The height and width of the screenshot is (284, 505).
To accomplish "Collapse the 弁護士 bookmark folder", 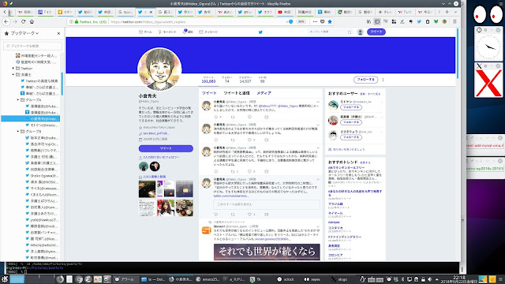I will [x=13, y=74].
